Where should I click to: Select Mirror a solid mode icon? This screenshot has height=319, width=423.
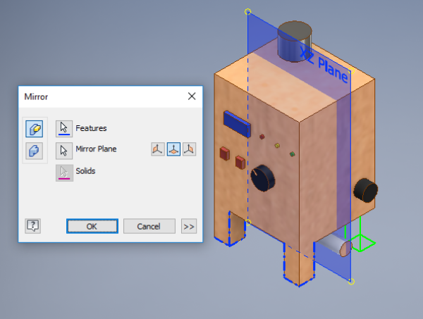tap(35, 150)
